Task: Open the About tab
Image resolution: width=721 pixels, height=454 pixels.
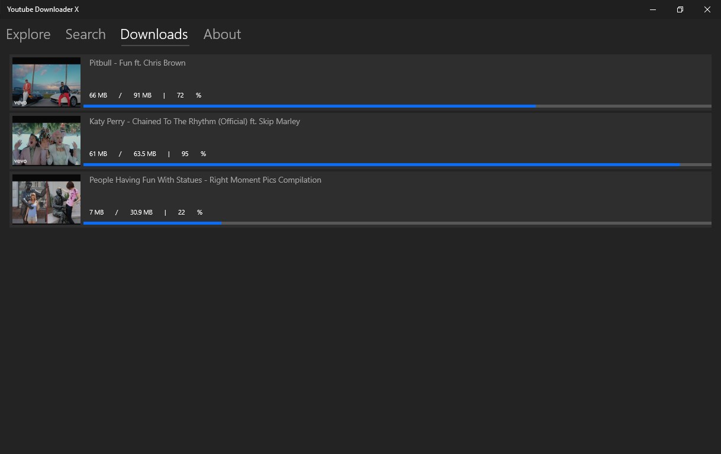Action: pyautogui.click(x=222, y=34)
